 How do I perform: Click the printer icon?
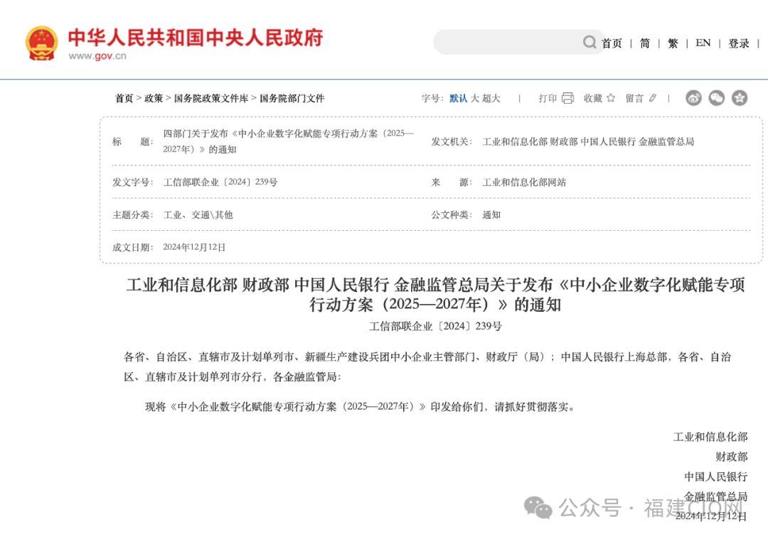click(x=567, y=98)
